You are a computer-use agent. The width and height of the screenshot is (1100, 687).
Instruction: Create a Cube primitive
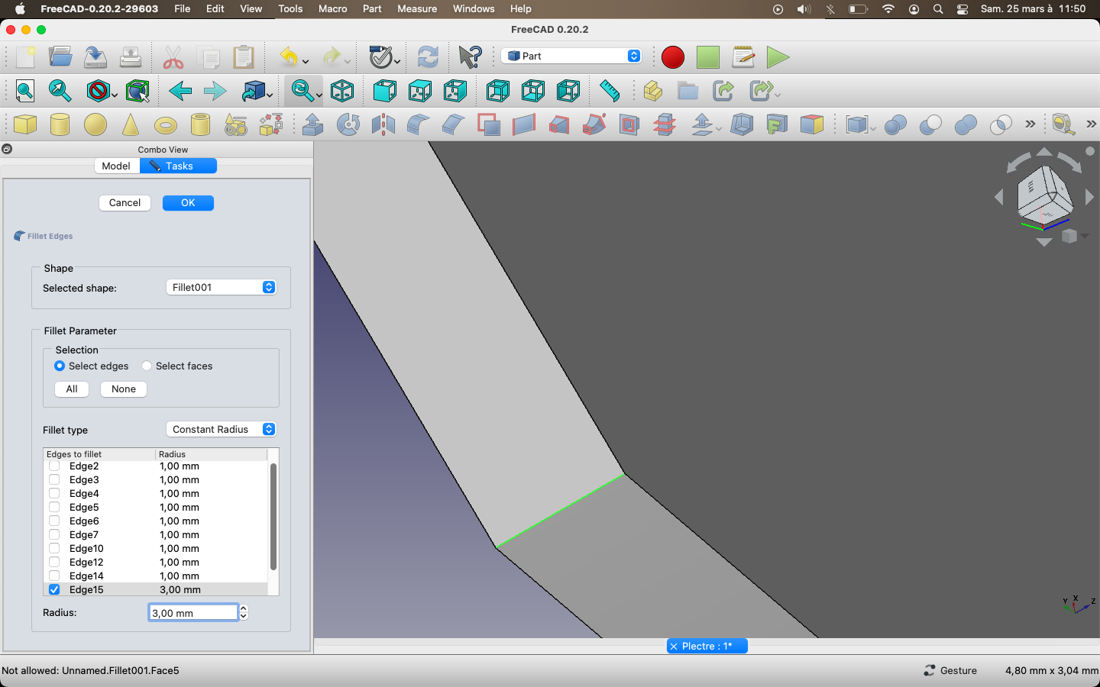coord(25,124)
